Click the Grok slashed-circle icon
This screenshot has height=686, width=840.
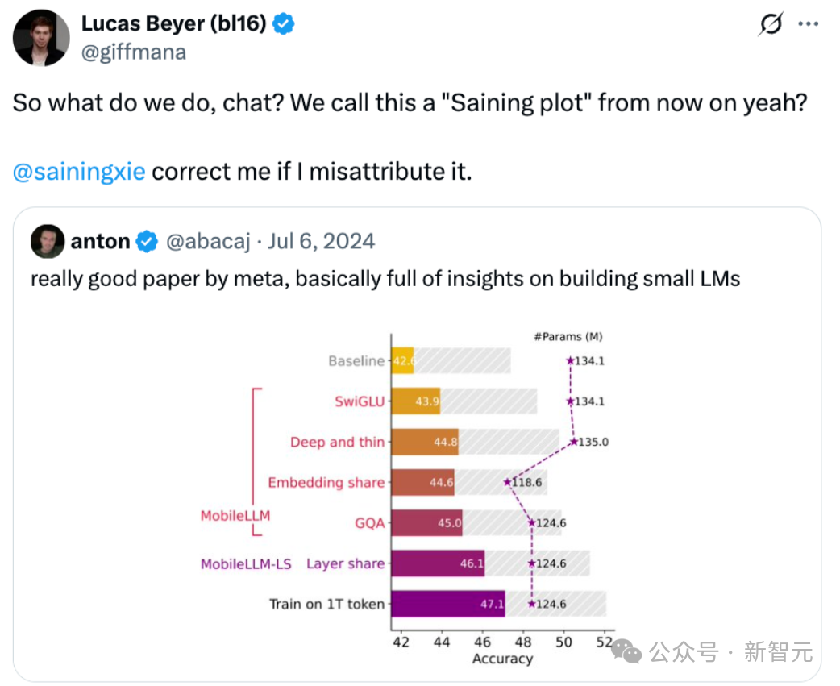(x=771, y=24)
